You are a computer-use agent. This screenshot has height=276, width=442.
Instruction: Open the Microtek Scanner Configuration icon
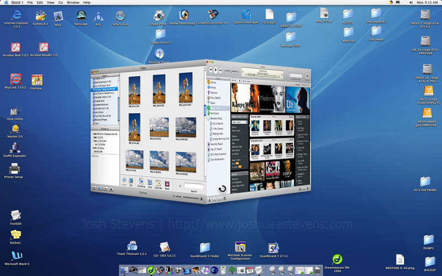(x=240, y=247)
